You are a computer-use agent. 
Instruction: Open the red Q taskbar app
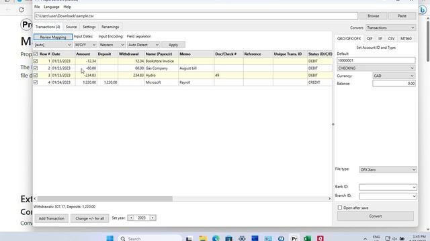coord(320,238)
